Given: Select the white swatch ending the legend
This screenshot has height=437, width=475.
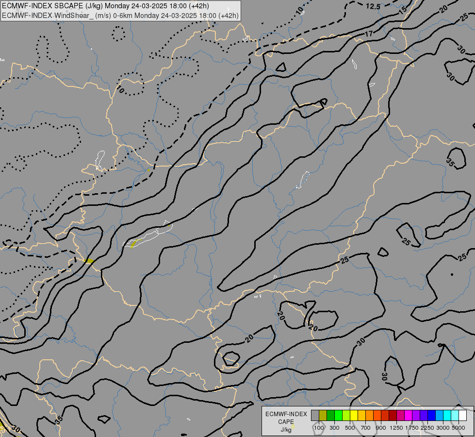Looking at the screenshot, I should coord(462,416).
